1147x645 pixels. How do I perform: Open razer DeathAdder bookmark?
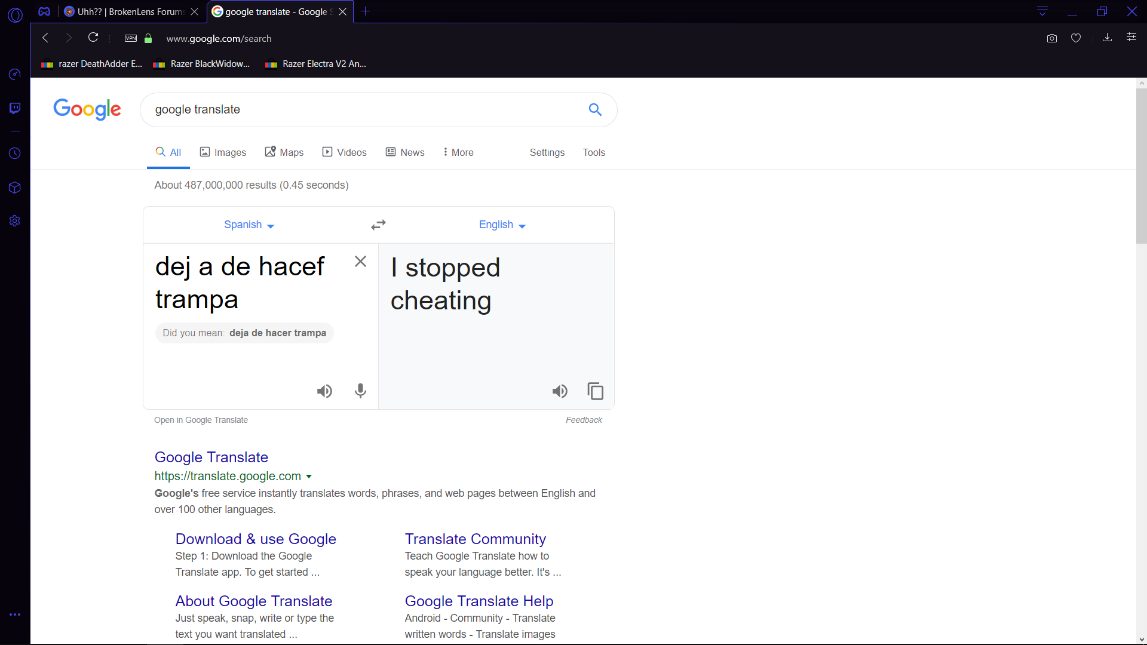tap(91, 64)
